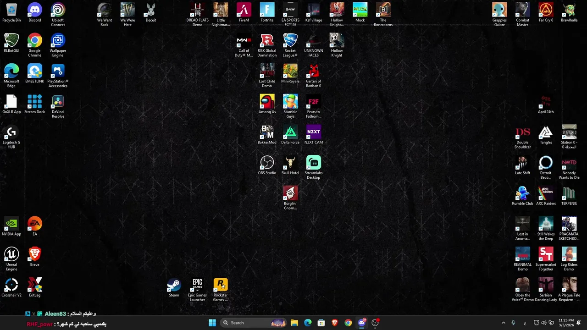Select Epic Games Launcher desktop icon
This screenshot has width=587, height=330.
[197, 290]
